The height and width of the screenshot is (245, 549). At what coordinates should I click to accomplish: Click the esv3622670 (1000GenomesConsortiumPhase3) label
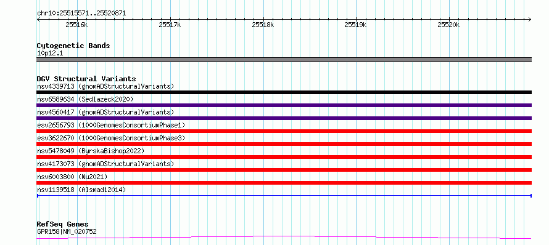111,138
